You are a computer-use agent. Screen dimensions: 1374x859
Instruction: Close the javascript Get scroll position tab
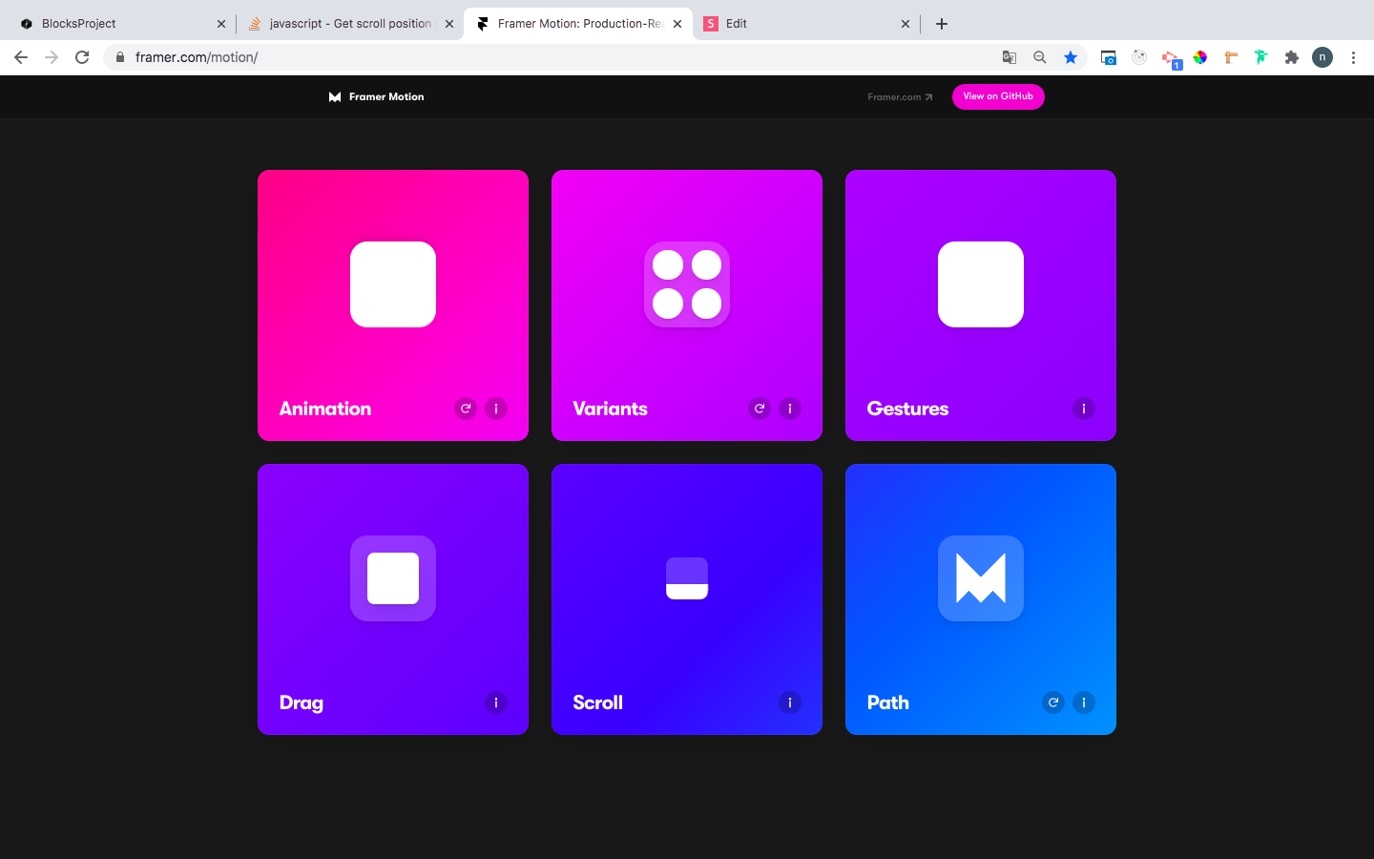click(449, 24)
